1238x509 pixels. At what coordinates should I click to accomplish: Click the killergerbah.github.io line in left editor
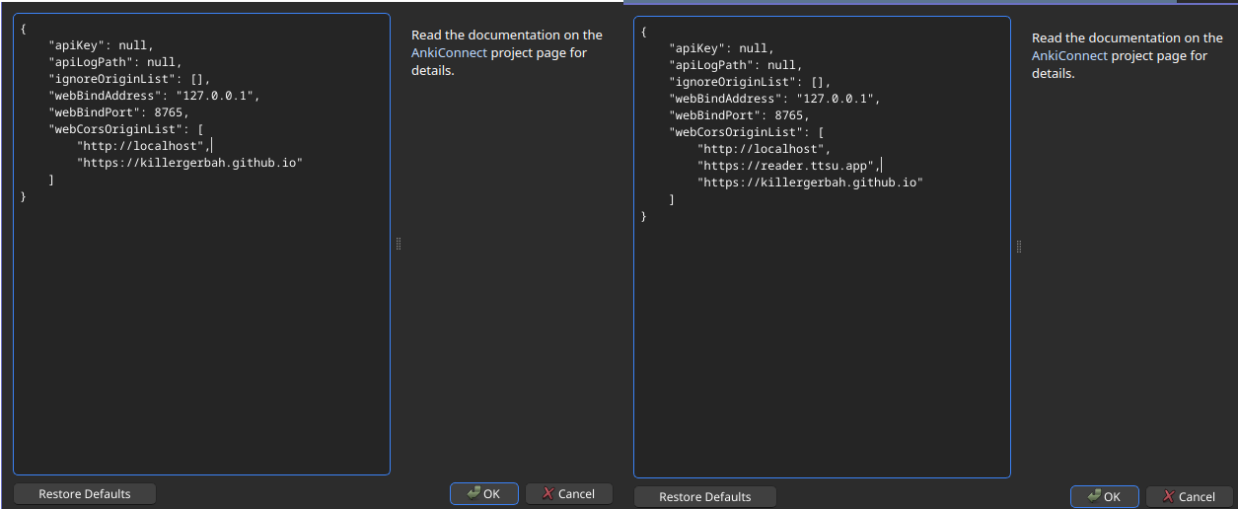tap(189, 162)
